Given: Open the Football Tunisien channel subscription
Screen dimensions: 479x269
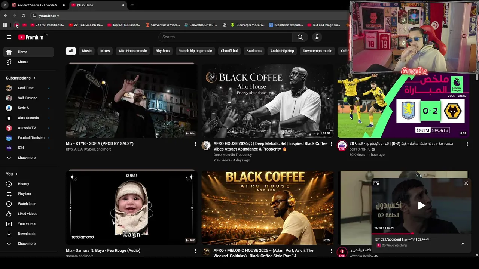Looking at the screenshot, I should point(28,138).
